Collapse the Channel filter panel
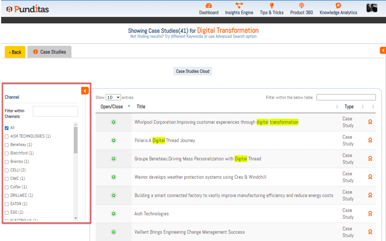 [x=85, y=91]
